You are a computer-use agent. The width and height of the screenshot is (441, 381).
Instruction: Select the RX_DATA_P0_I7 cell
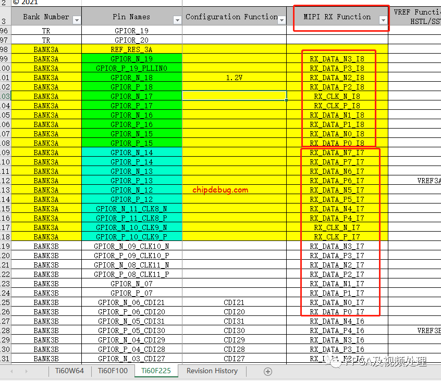pos(337,312)
